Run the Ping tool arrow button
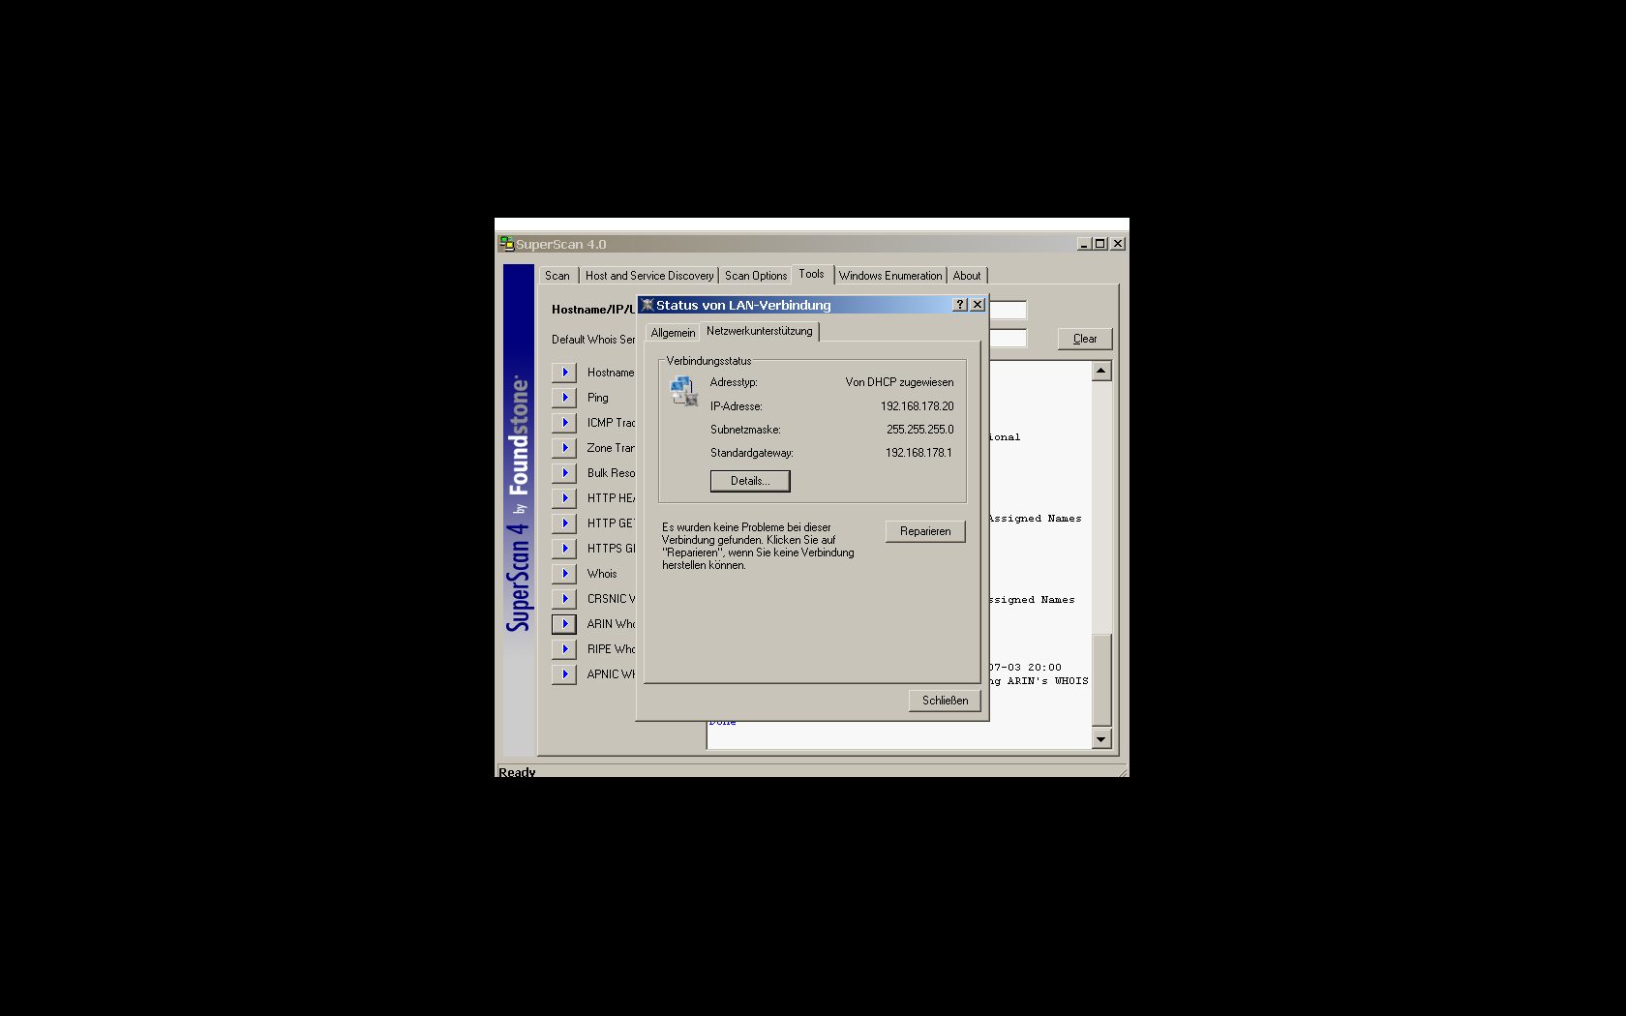Viewport: 1626px width, 1016px height. [x=564, y=398]
